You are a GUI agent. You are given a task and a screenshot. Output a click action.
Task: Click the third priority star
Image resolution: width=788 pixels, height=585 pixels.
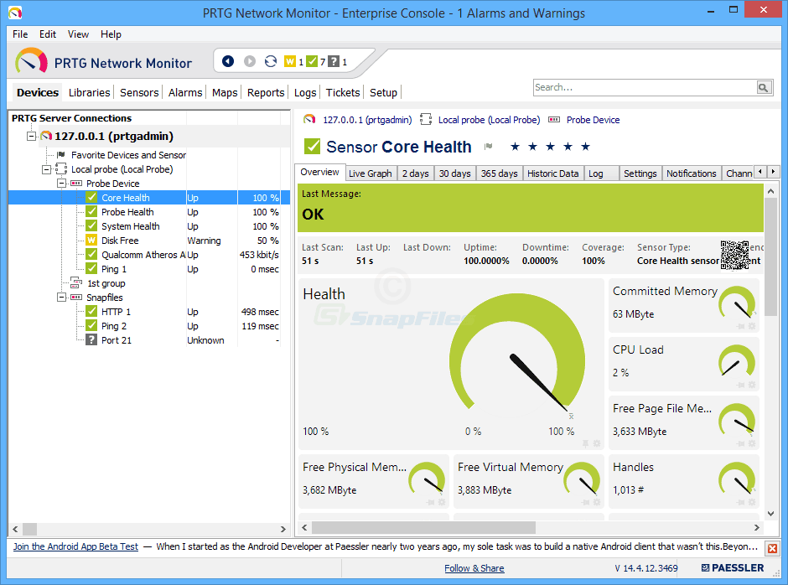tap(550, 147)
